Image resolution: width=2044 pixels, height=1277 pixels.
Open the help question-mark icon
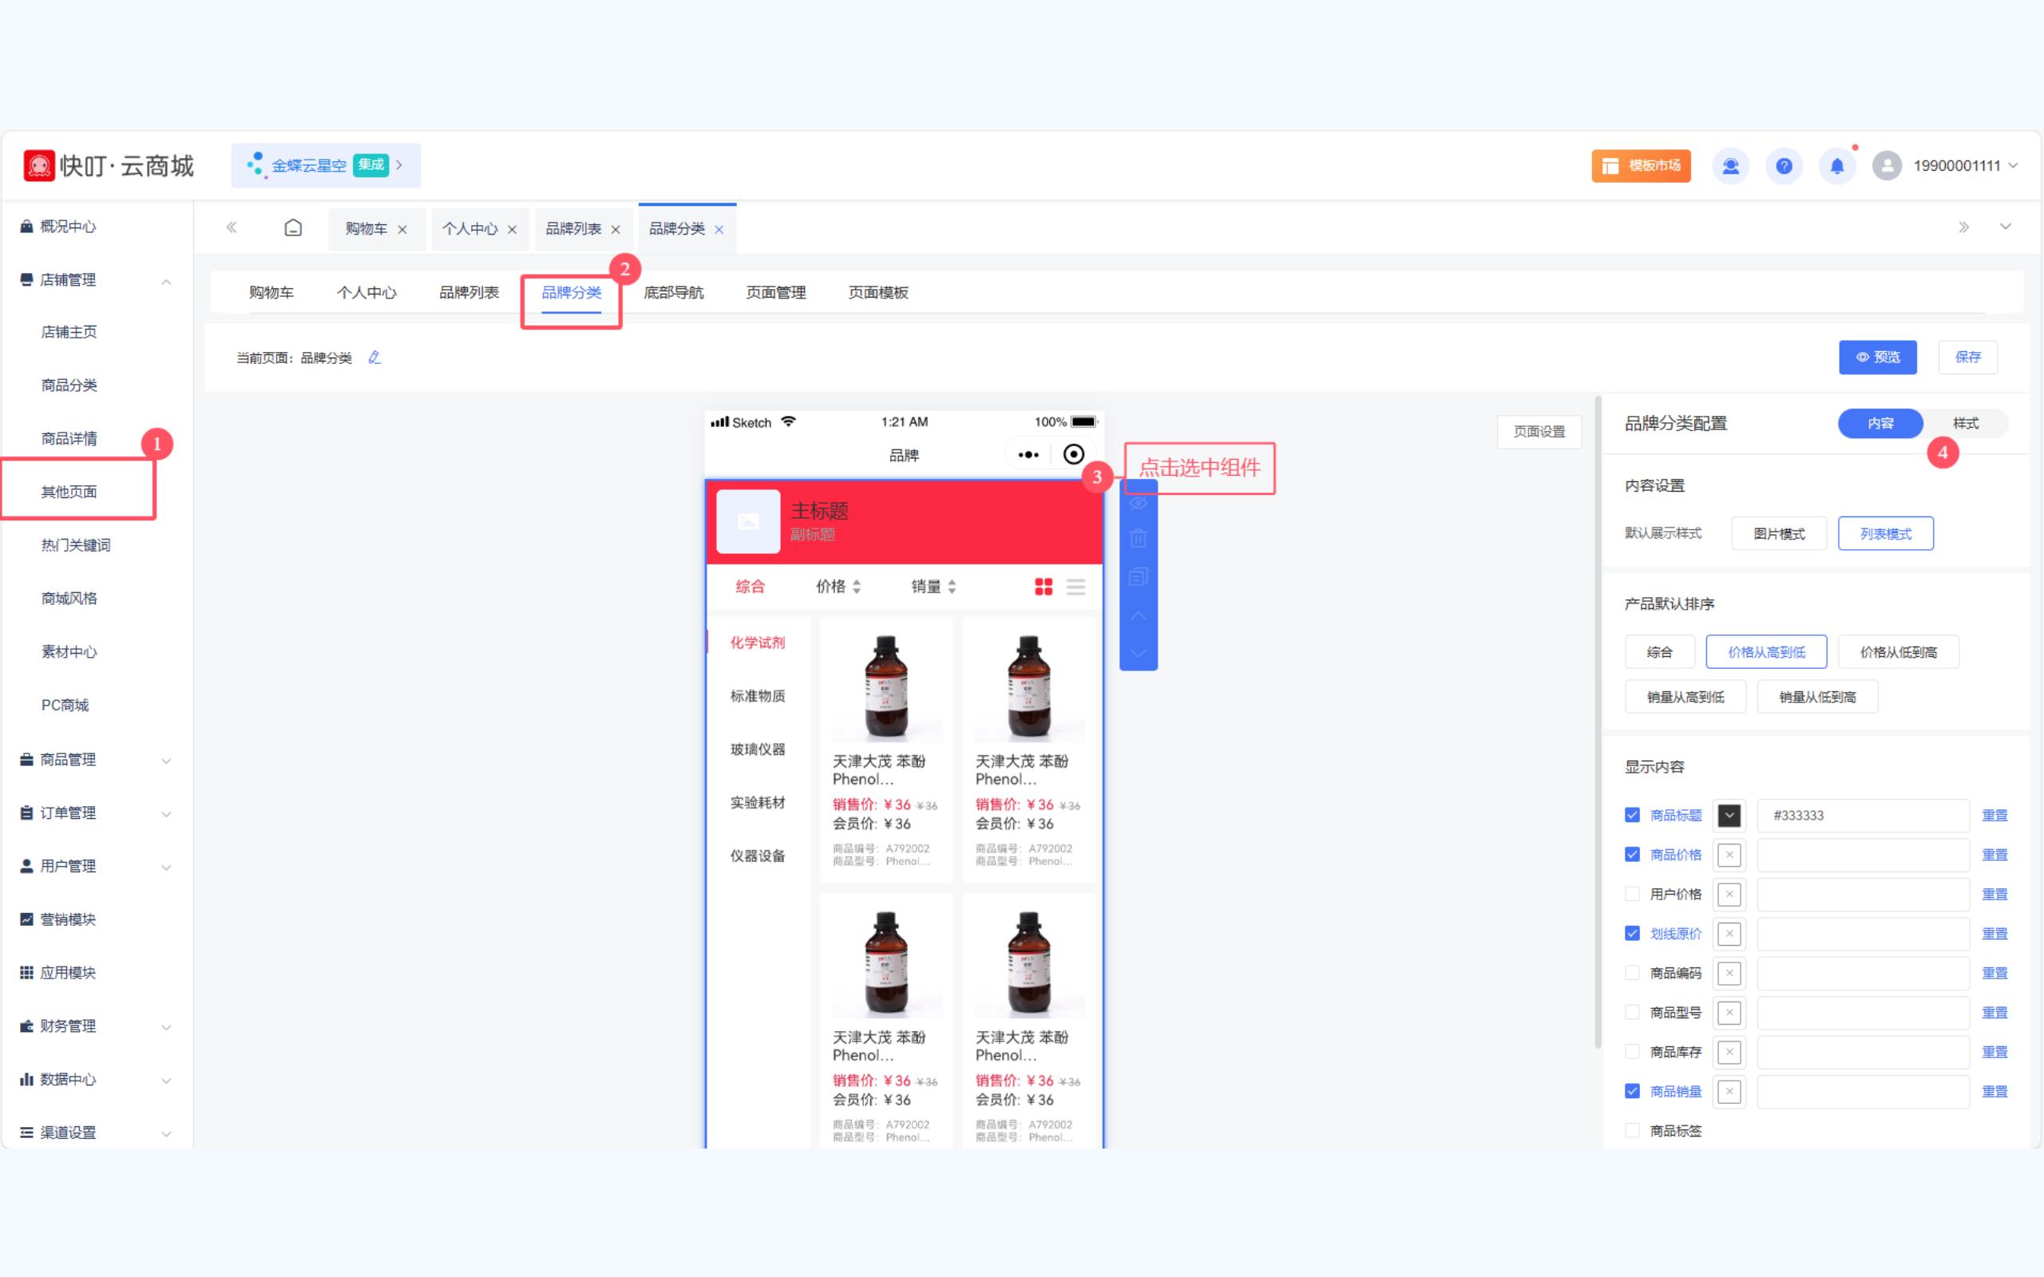[1784, 165]
